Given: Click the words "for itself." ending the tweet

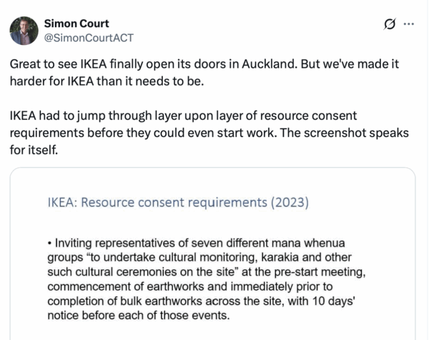Looking at the screenshot, I should tap(33, 149).
